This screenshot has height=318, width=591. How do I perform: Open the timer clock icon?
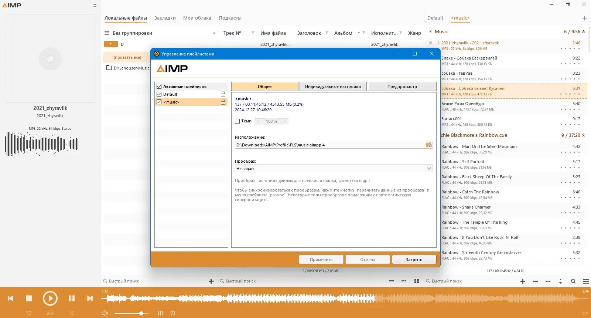[x=172, y=313]
